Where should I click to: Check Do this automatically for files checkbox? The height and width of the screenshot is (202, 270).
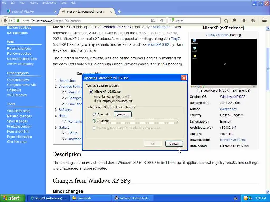(94, 128)
